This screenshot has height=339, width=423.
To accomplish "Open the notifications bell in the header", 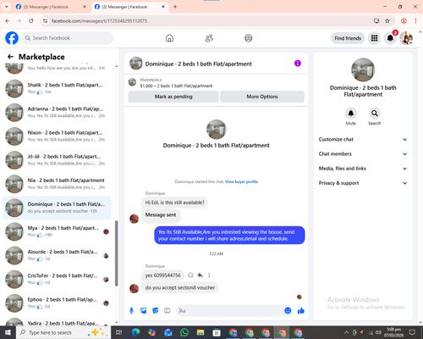I will tap(390, 38).
